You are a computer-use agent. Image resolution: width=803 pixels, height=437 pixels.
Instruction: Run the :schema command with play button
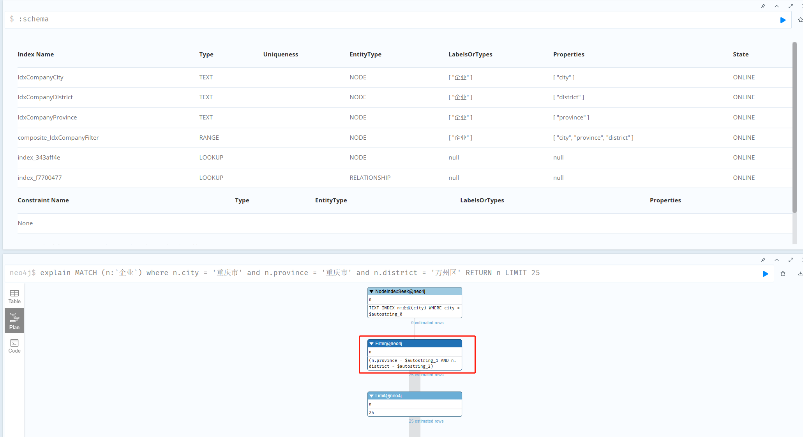(783, 20)
